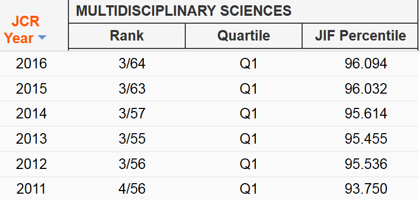Image resolution: width=420 pixels, height=200 pixels.
Task: Click rank value 3/64
Action: click(132, 64)
